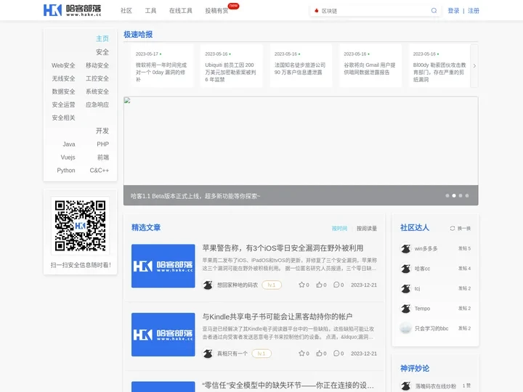523x392 pixels.
Task: Open avatar of user Tempo
Action: tap(405, 309)
